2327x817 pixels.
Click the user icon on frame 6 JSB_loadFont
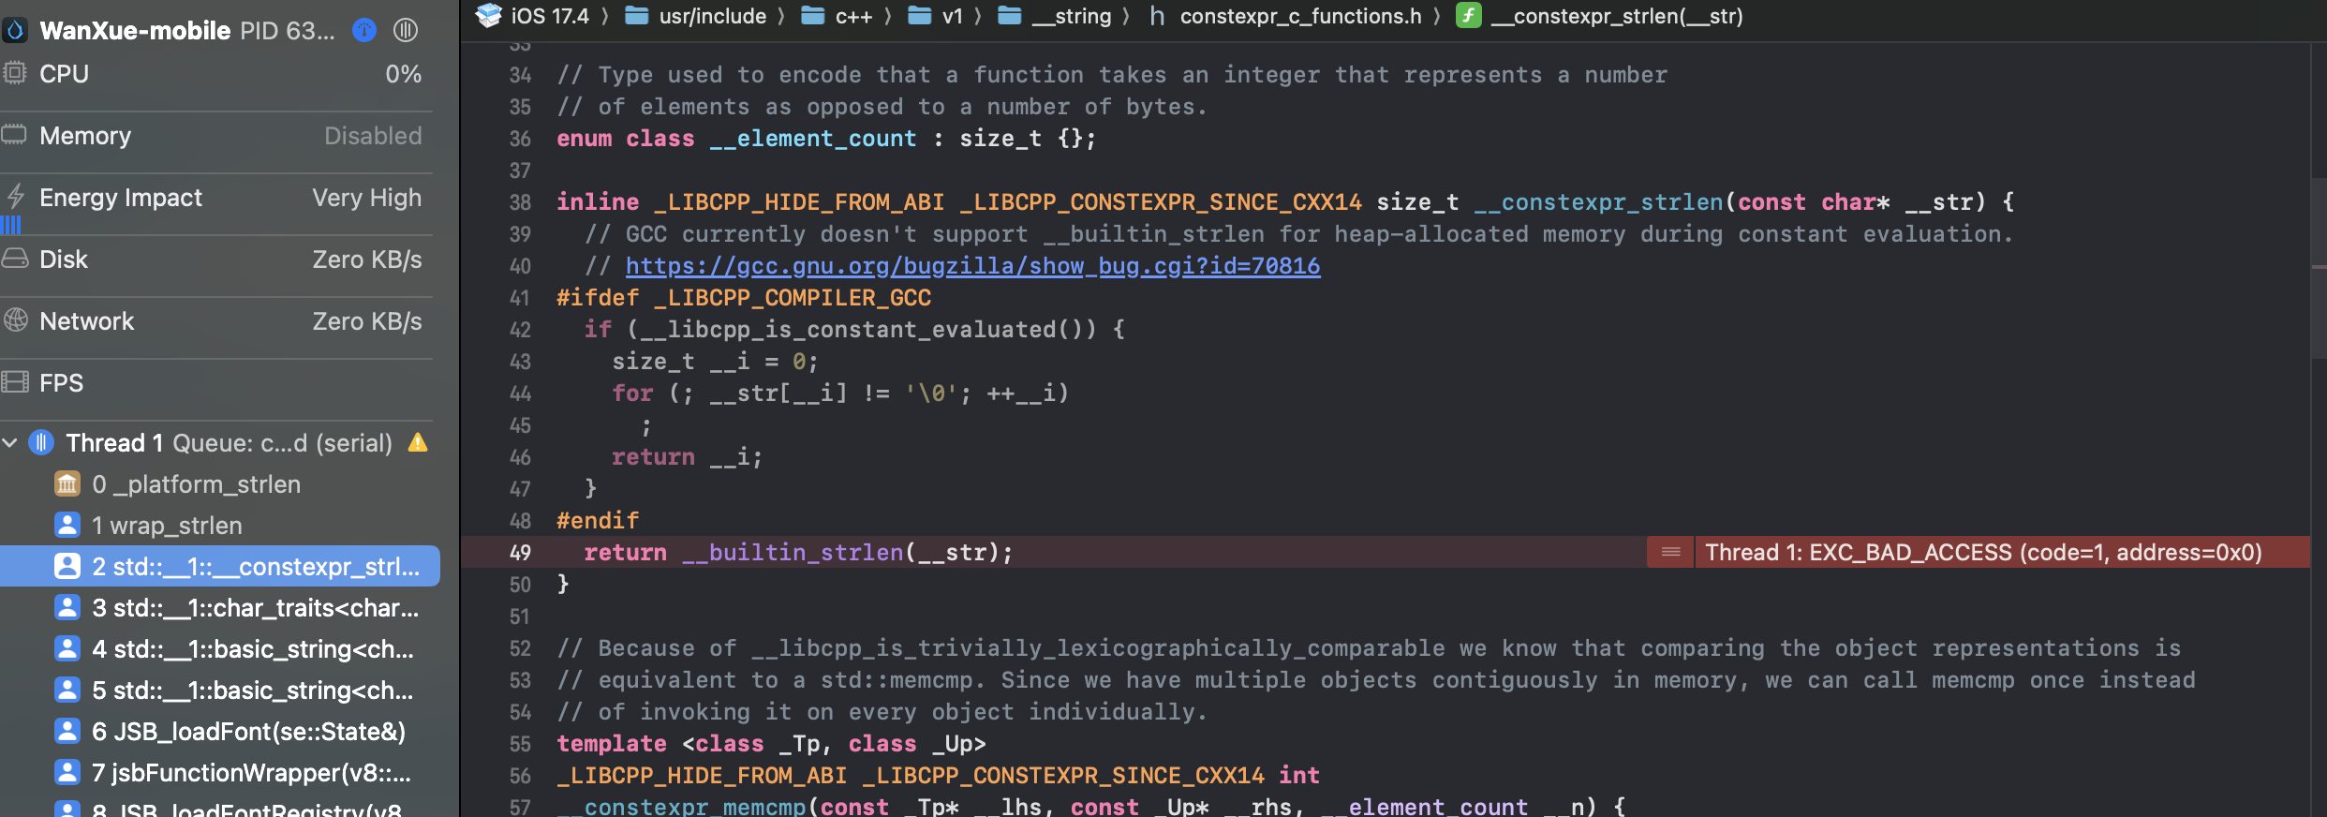point(67,731)
